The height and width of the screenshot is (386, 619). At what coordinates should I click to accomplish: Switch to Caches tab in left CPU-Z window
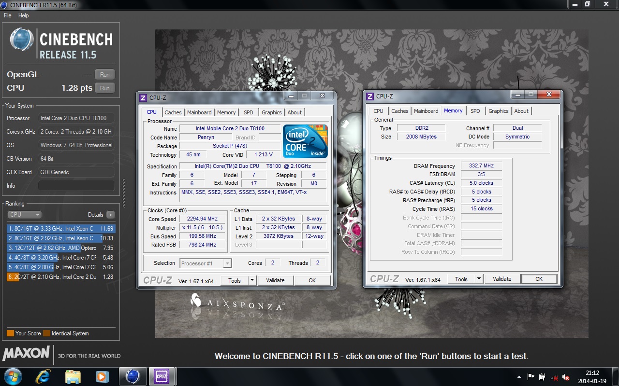pyautogui.click(x=173, y=112)
